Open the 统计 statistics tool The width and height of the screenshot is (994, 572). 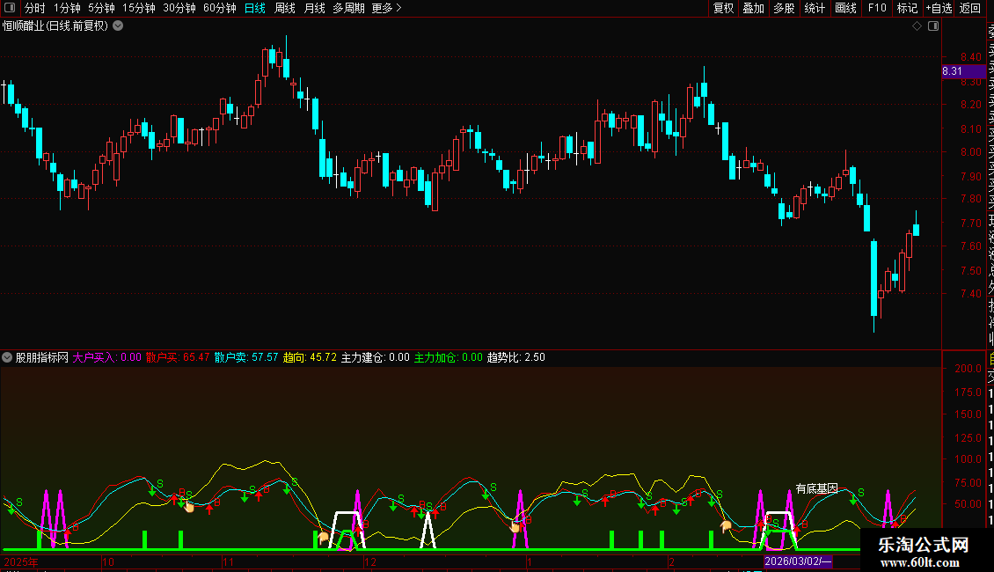pyautogui.click(x=815, y=8)
